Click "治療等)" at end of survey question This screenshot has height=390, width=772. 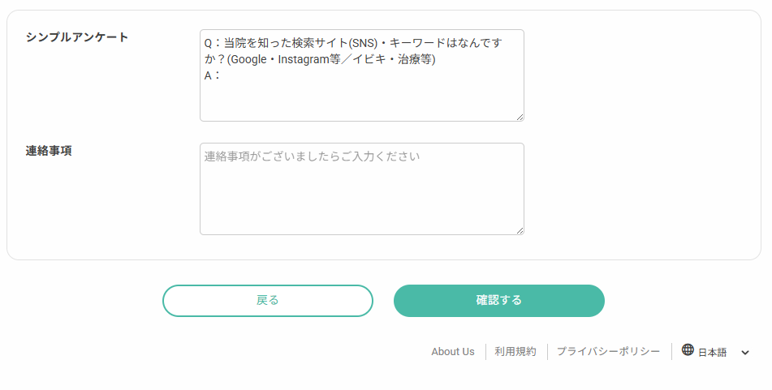tap(417, 60)
